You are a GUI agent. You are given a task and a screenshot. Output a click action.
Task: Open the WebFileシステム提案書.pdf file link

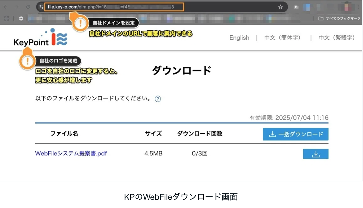(71, 153)
